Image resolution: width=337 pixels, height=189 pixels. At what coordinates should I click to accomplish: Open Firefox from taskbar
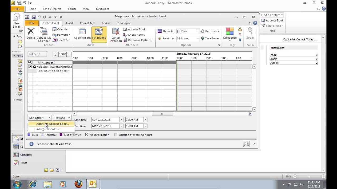(x=78, y=184)
